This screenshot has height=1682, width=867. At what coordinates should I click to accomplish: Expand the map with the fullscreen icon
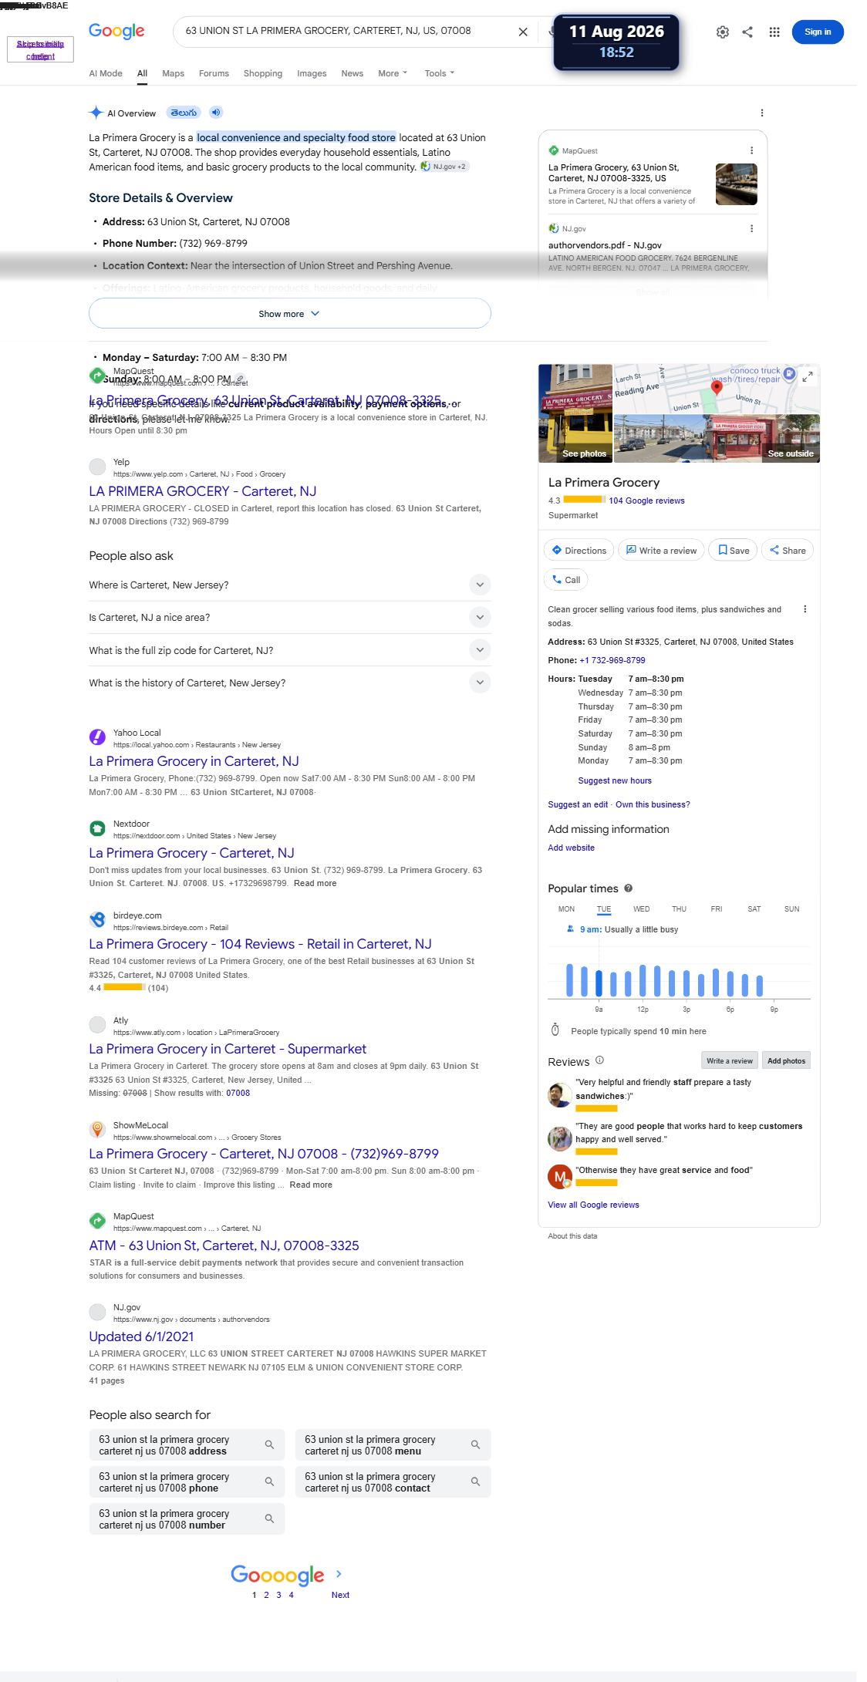pos(808,376)
